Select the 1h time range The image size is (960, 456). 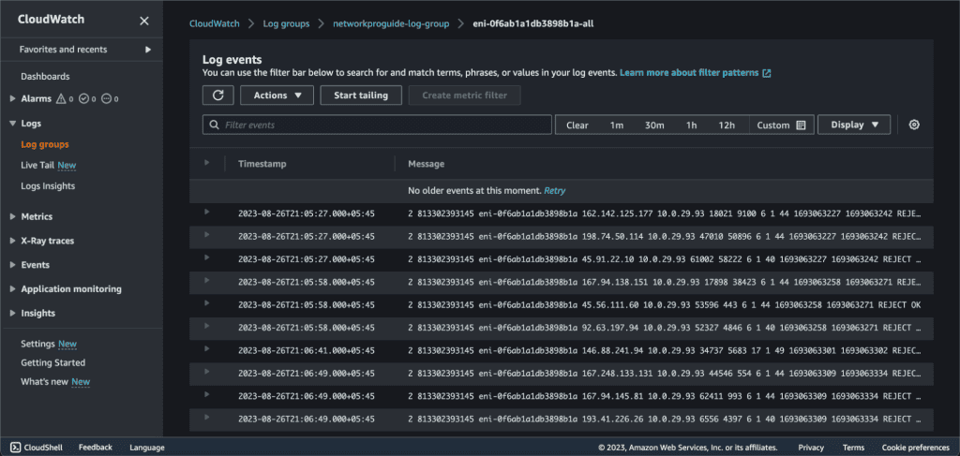[x=691, y=125]
